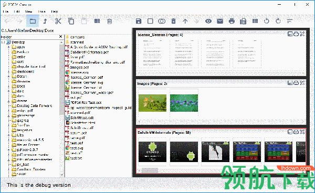The width and height of the screenshot is (315, 193).
Task: Click the sort lines icon
Action: point(290,21)
